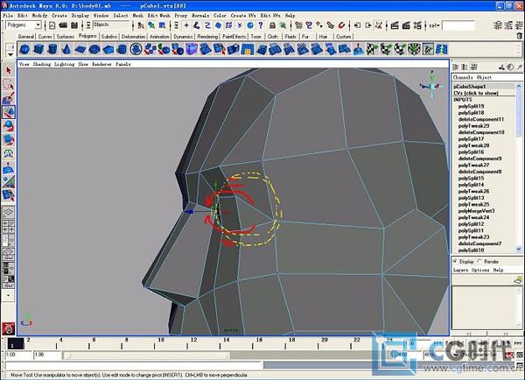Click the New Scene icon
Image resolution: width=525 pixels, height=380 pixels.
[x=52, y=25]
